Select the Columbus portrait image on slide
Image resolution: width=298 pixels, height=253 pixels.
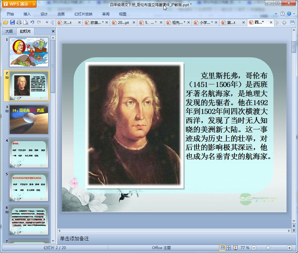pyautogui.click(x=134, y=125)
